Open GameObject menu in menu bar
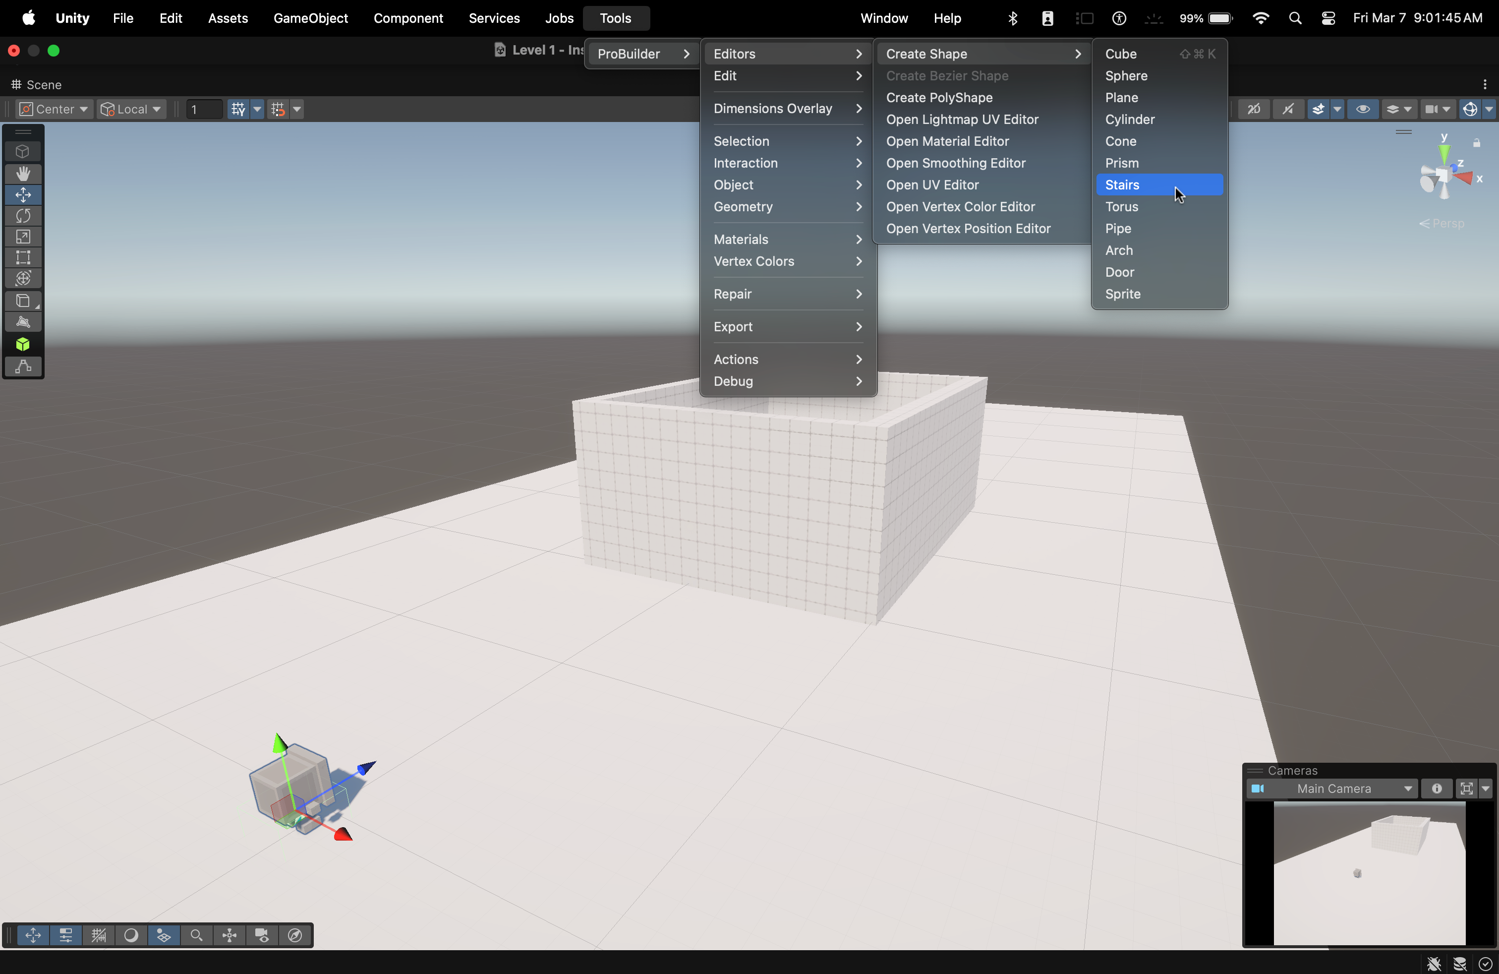The height and width of the screenshot is (974, 1499). point(310,18)
